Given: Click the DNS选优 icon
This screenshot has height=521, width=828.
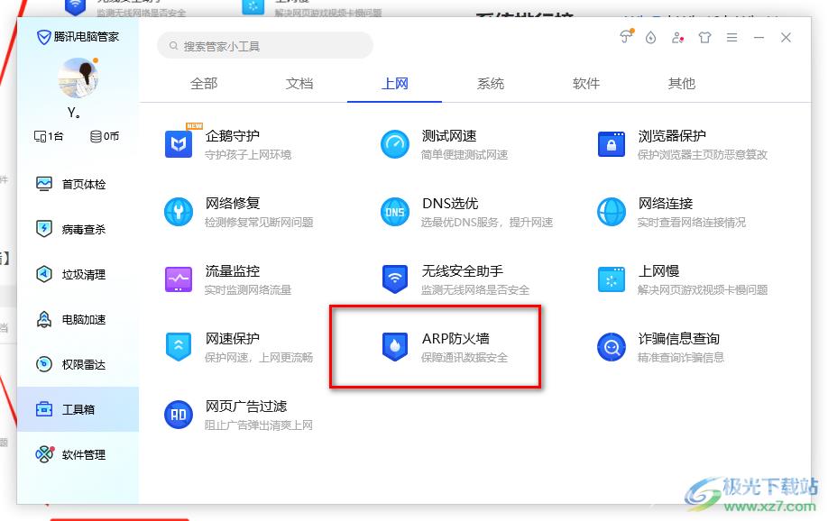Looking at the screenshot, I should click(x=395, y=212).
